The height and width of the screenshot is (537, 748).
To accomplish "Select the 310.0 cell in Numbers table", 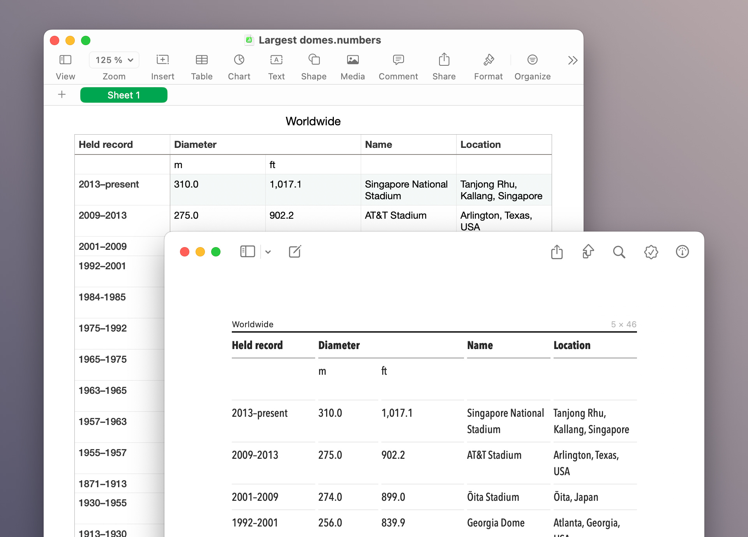I will (x=218, y=190).
